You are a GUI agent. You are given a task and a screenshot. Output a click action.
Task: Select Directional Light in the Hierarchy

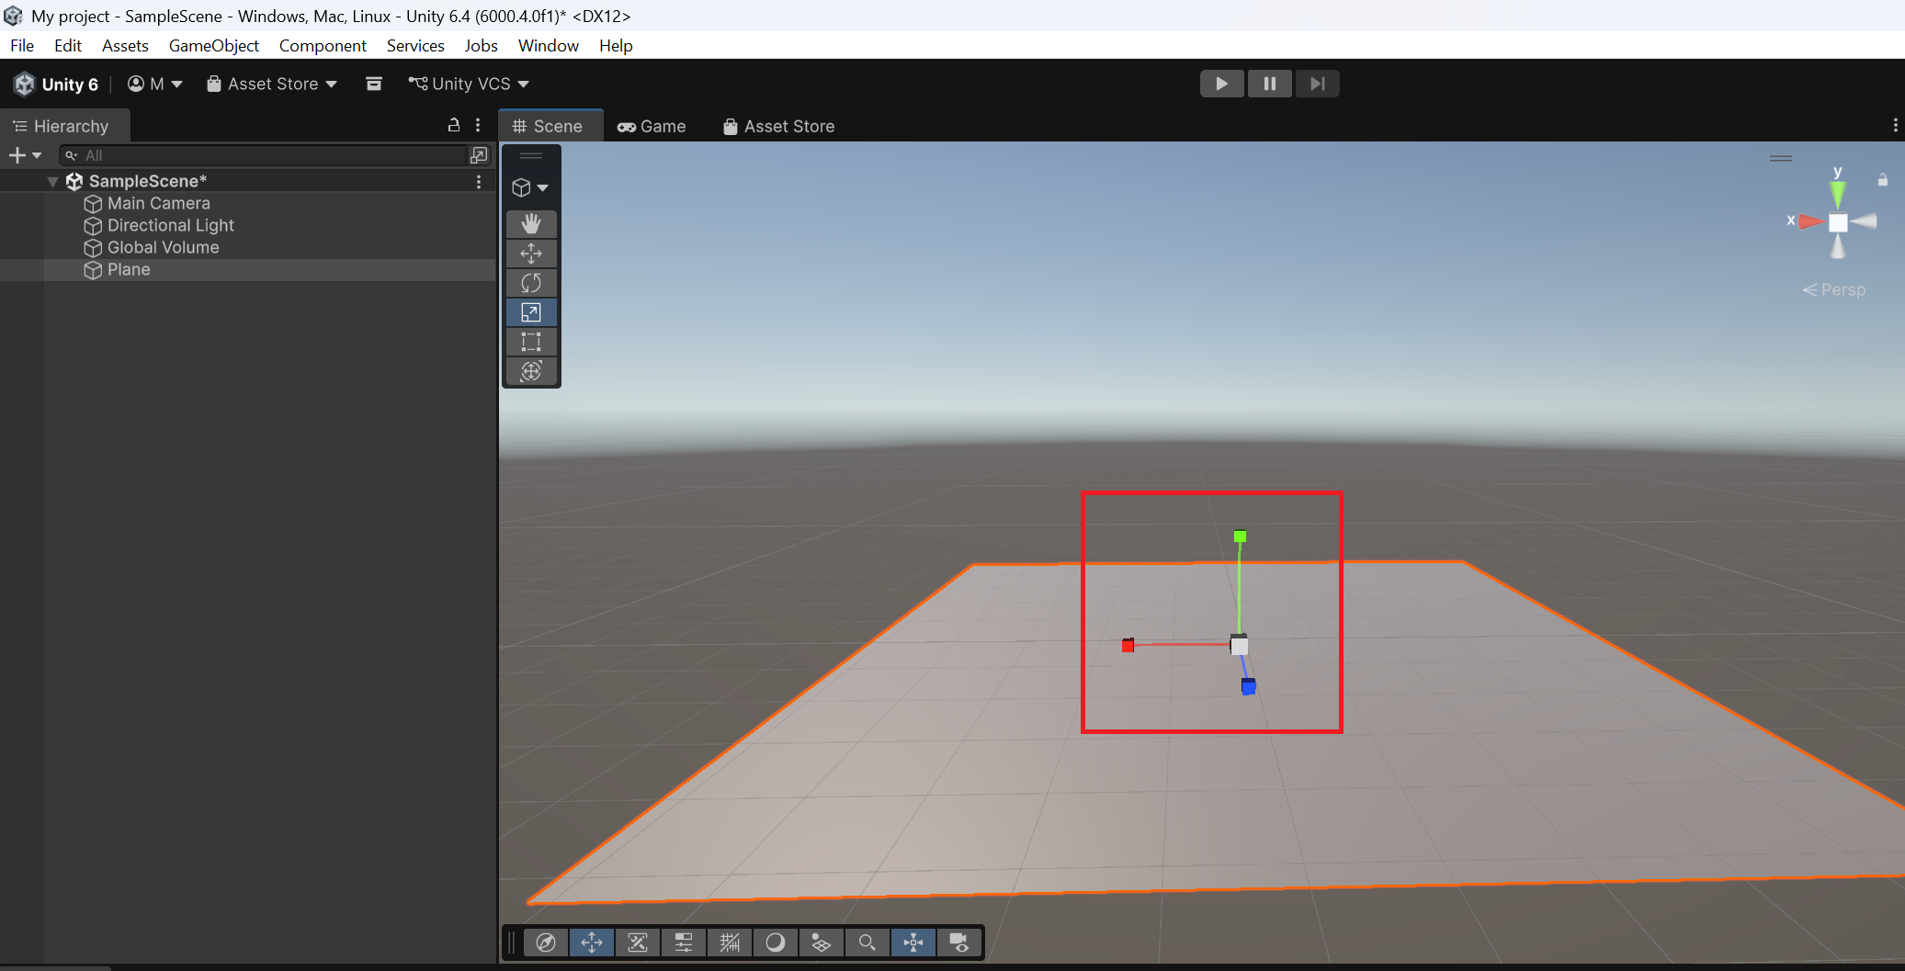coord(170,225)
